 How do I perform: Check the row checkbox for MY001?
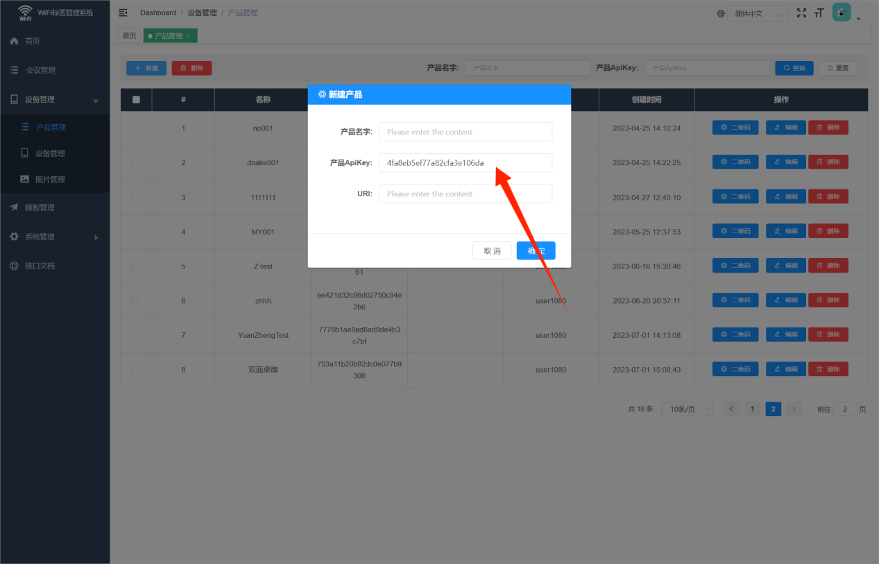point(135,232)
